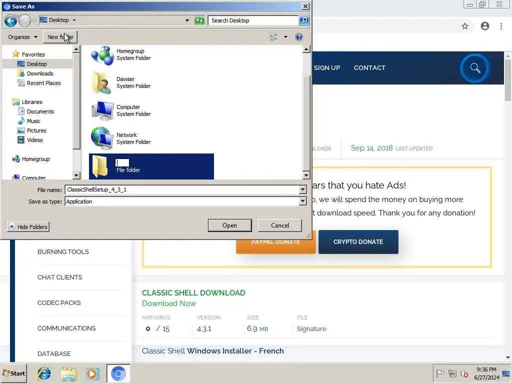Click the Open button

tap(229, 225)
